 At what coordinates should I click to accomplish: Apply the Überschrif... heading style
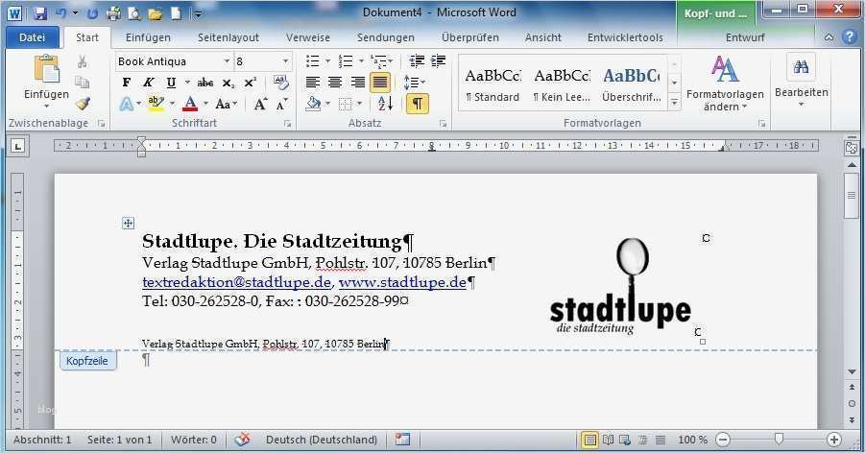point(631,83)
